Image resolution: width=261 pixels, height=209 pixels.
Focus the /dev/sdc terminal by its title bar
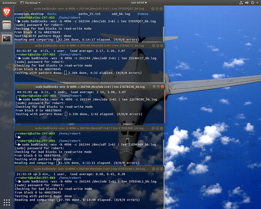[x=89, y=8]
